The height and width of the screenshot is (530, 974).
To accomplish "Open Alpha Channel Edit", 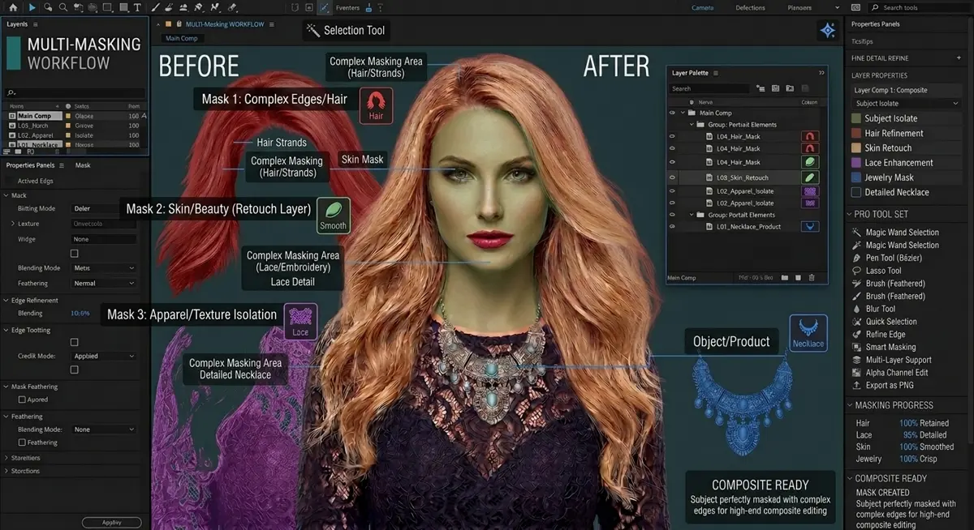I will click(x=890, y=373).
